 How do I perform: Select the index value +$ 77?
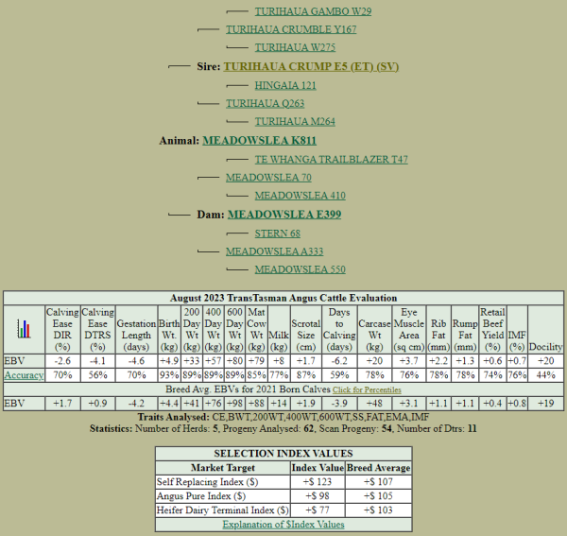tap(318, 510)
